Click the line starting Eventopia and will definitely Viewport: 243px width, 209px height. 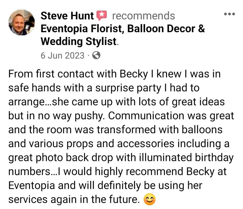[x=105, y=186]
